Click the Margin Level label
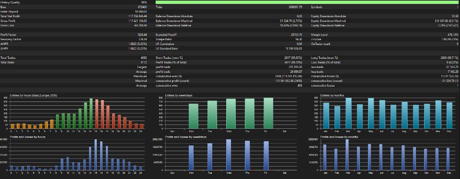Image resolution: width=460 pixels, height=179 pixels. point(319,35)
